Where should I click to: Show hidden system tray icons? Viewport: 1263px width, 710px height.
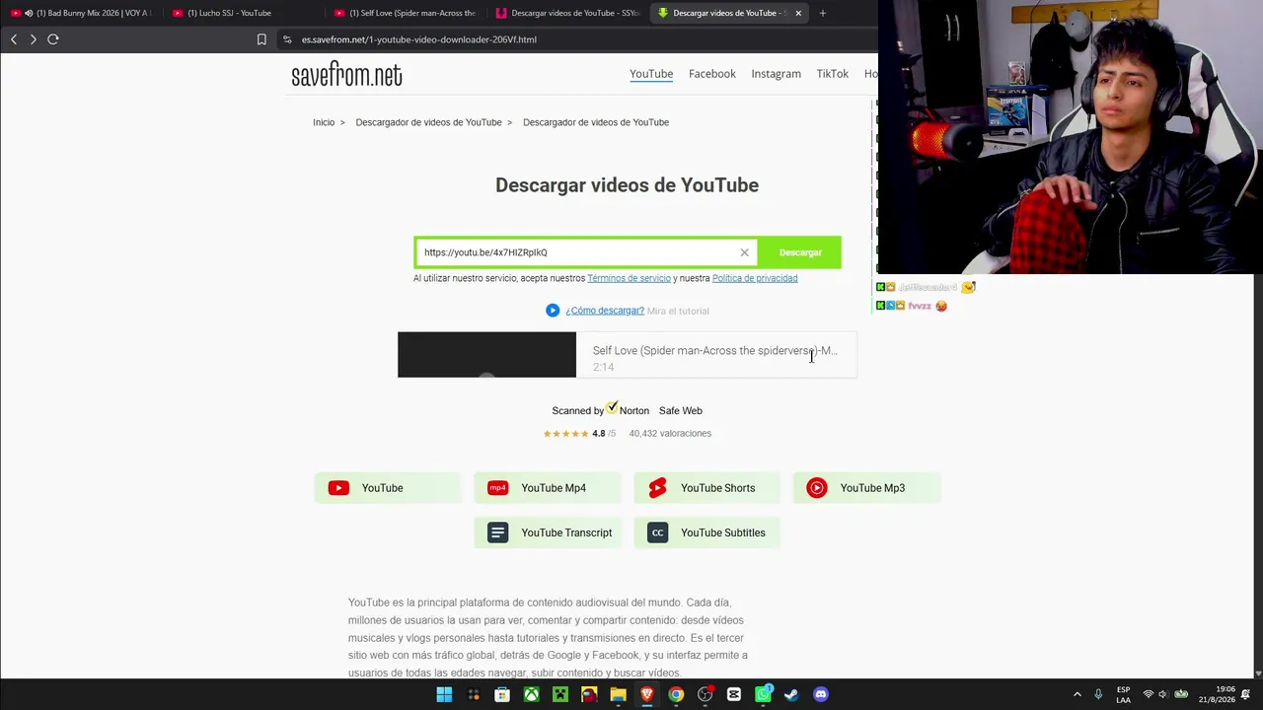[1077, 694]
